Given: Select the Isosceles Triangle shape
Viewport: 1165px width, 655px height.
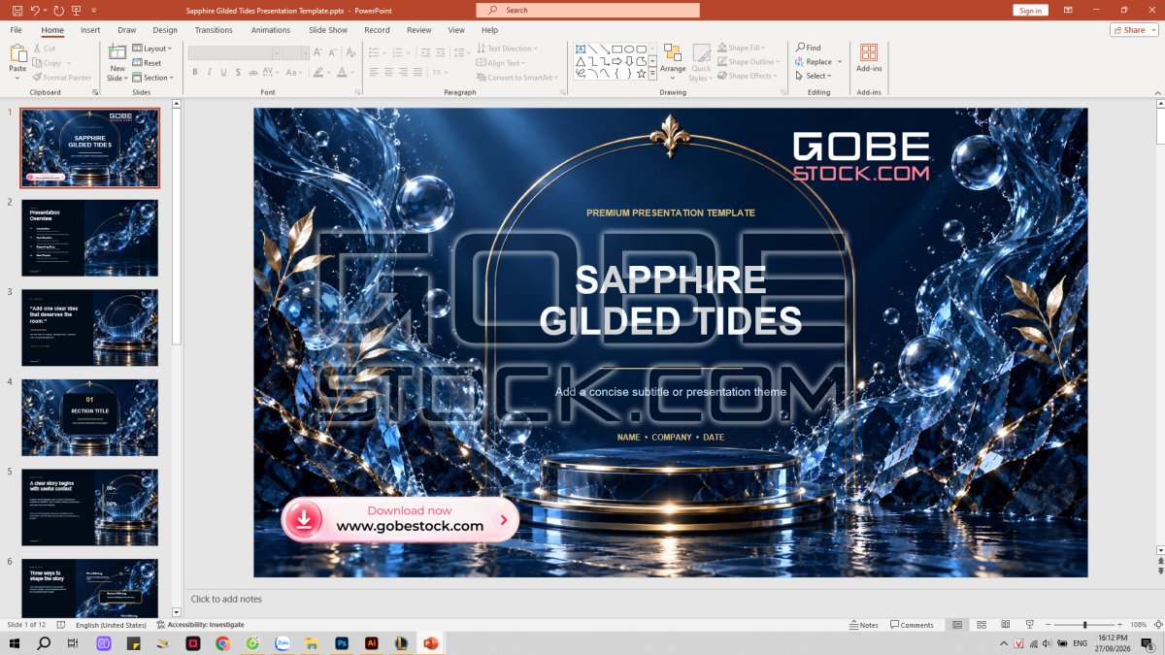Looking at the screenshot, I should 581,61.
